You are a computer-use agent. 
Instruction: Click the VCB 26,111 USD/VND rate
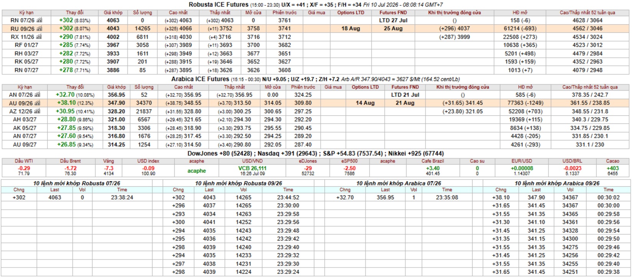pyautogui.click(x=252, y=168)
